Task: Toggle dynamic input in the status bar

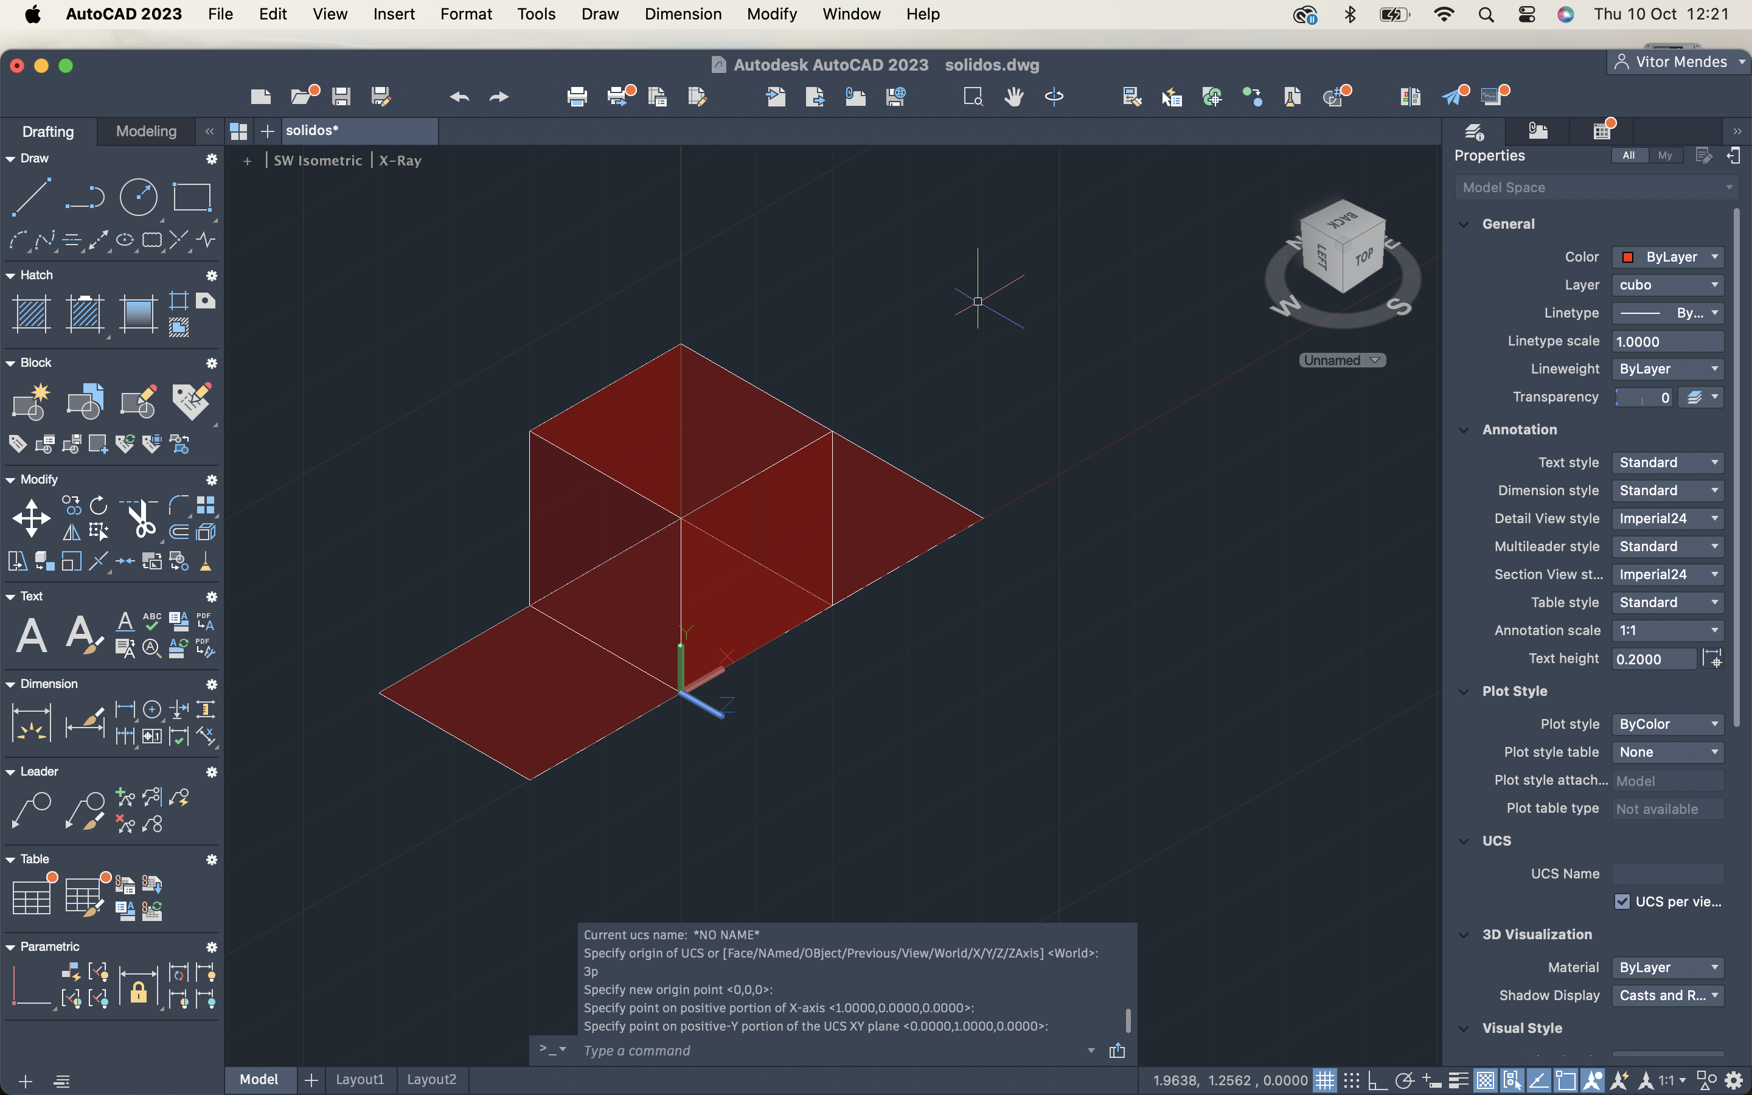Action: [x=1431, y=1080]
